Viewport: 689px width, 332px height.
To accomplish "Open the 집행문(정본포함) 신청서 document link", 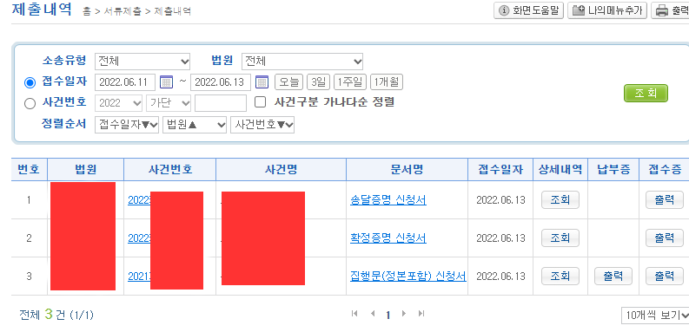I will pyautogui.click(x=408, y=276).
